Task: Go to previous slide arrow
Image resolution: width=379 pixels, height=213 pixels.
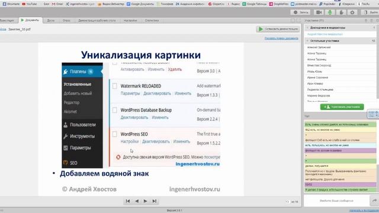Action: [x=137, y=201]
